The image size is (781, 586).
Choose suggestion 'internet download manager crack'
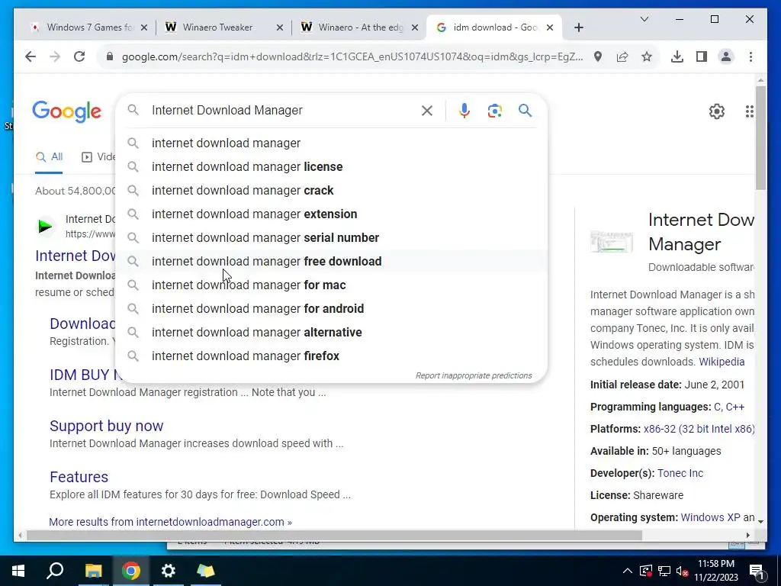pos(331,191)
